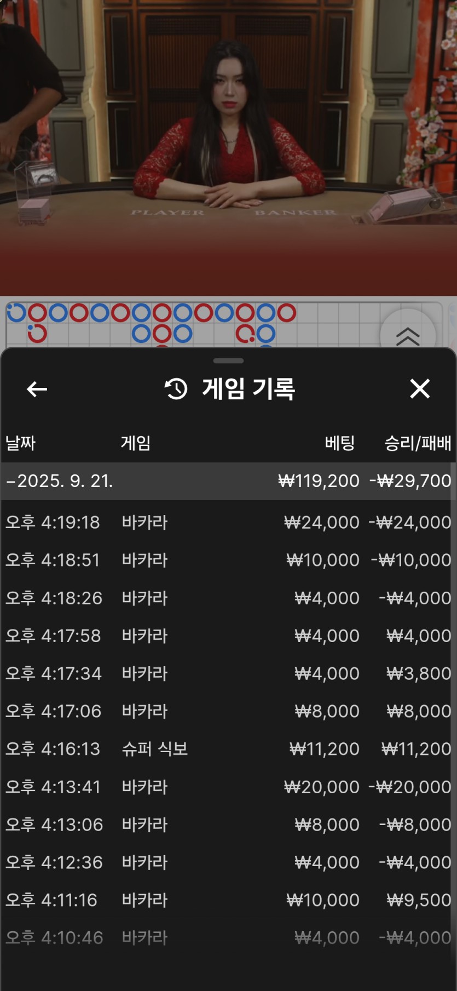Click the history clock icon

(176, 389)
